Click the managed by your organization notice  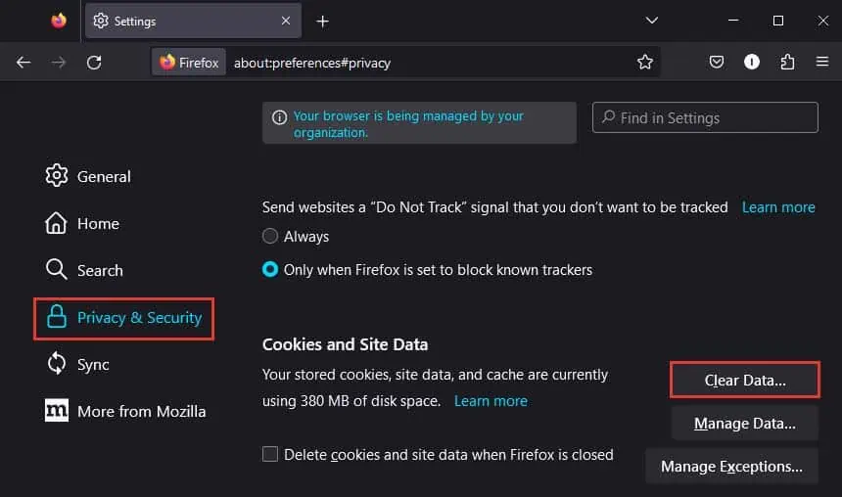[419, 123]
